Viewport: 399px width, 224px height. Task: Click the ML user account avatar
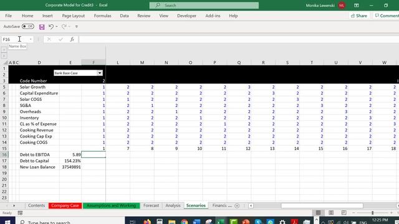point(342,6)
